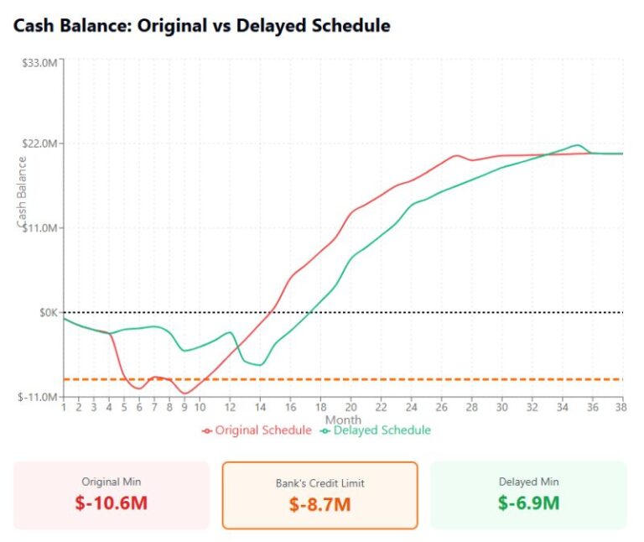Select the Bank's Credit Limit card

tap(319, 495)
